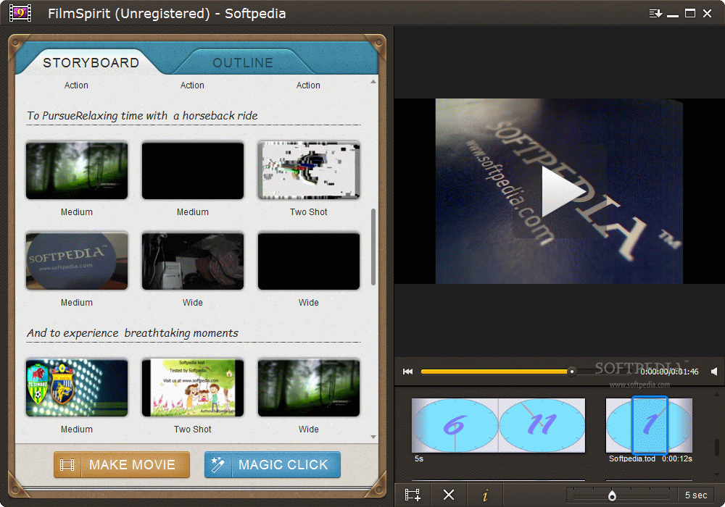
Task: Select the cartoon kids Two Shot thumbnail
Action: [x=193, y=388]
